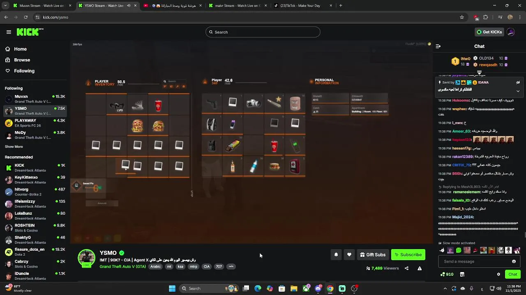Click the Kick search field
Image resolution: width=526 pixels, height=295 pixels.
(x=263, y=32)
